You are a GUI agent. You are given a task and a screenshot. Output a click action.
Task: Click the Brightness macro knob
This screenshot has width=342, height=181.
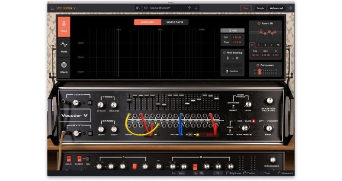(228, 173)
